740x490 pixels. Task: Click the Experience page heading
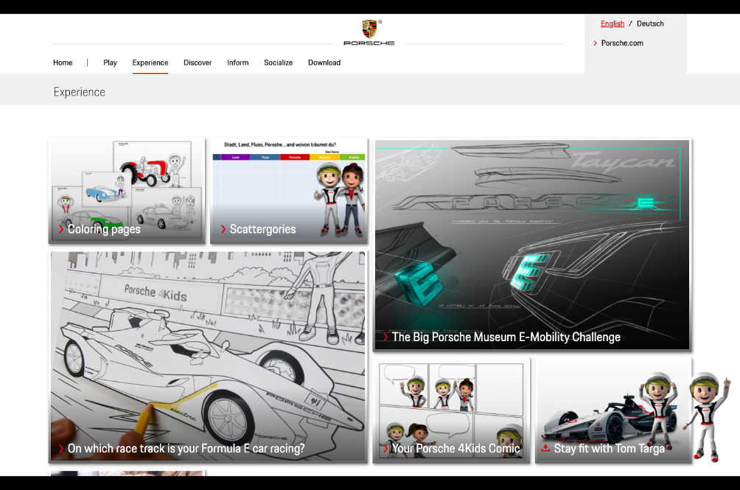[80, 92]
